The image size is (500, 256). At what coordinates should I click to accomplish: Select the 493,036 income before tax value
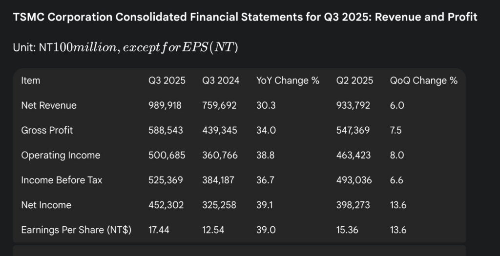tap(354, 180)
